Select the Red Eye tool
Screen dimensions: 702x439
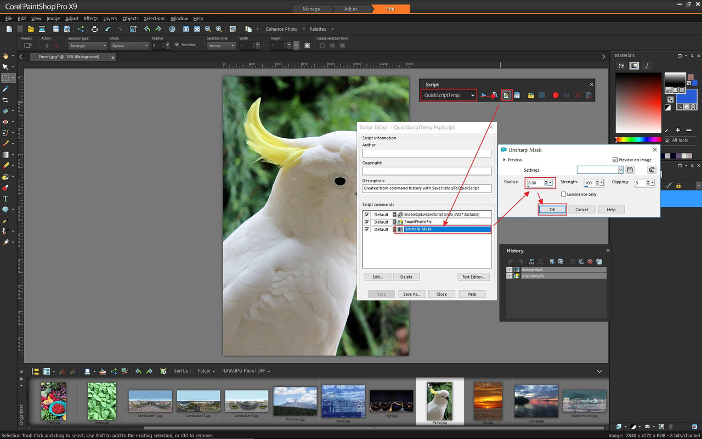click(x=5, y=122)
